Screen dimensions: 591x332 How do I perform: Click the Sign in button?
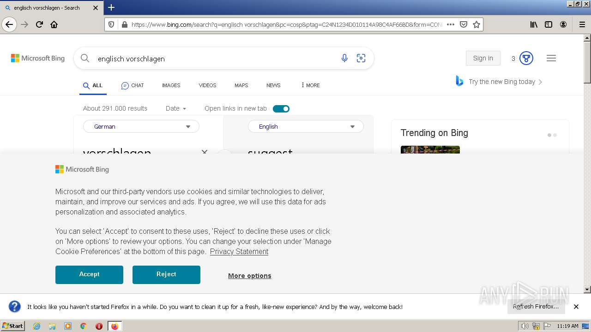[x=483, y=58]
